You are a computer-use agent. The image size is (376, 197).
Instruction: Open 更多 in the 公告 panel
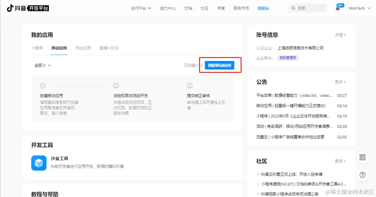(340, 82)
